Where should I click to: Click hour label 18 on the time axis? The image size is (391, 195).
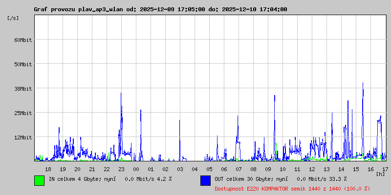(48, 169)
